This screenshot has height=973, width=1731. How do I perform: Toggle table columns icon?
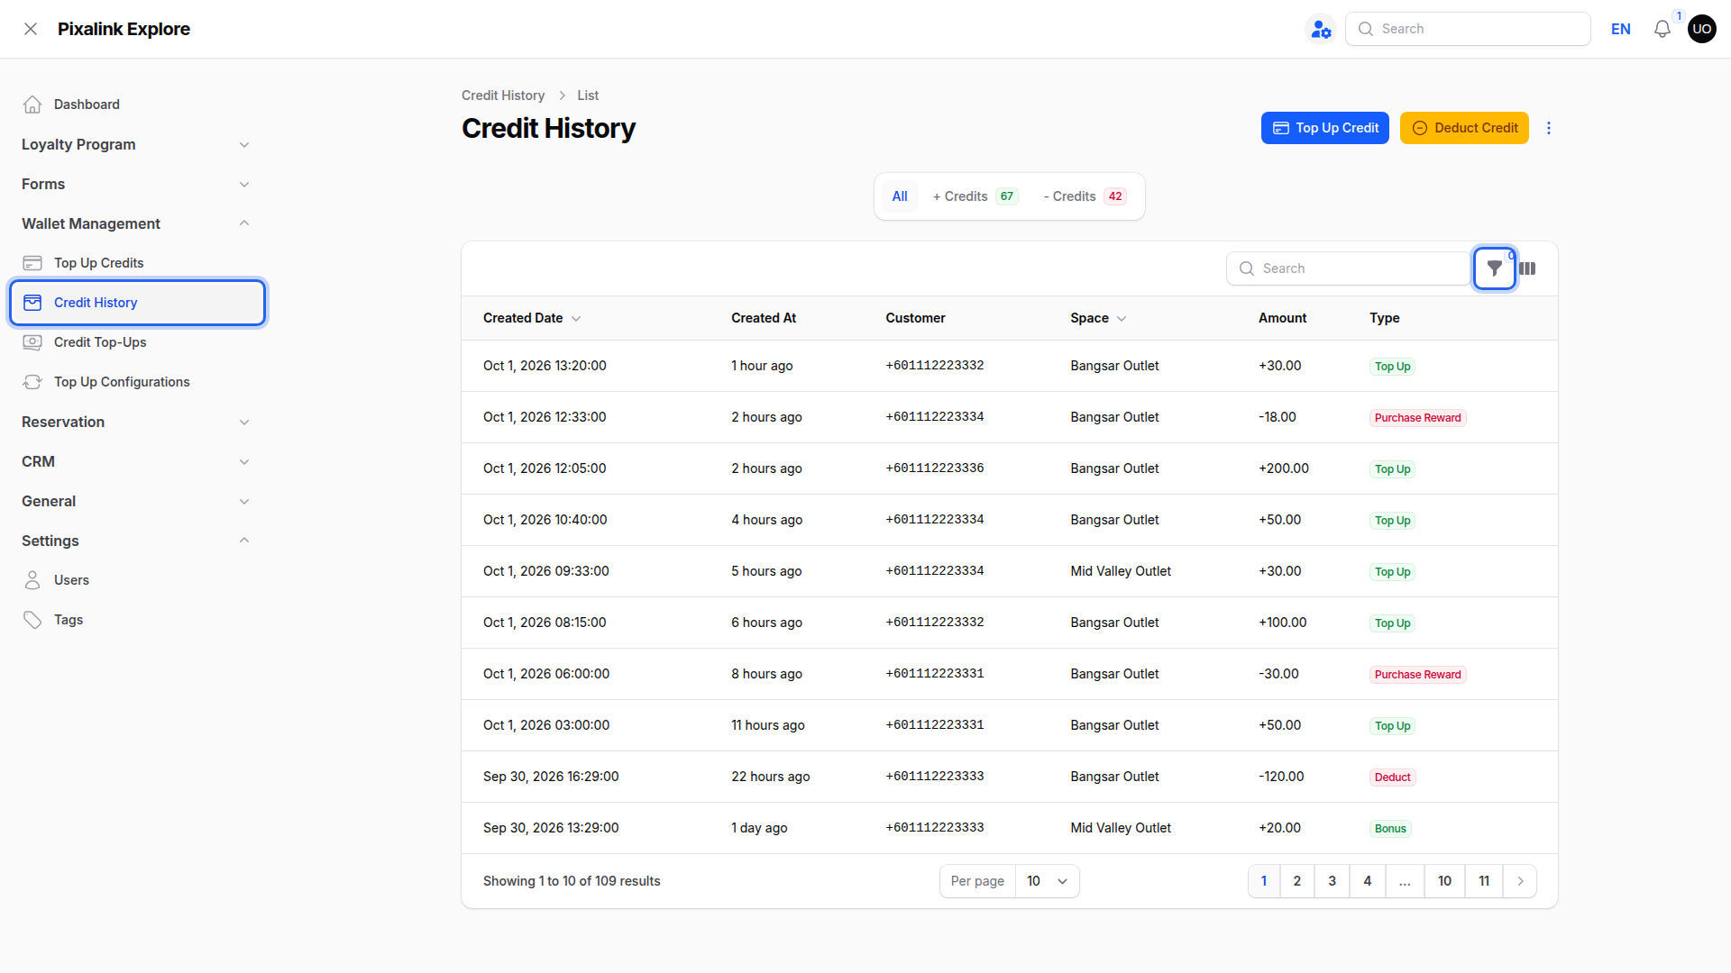pyautogui.click(x=1527, y=268)
